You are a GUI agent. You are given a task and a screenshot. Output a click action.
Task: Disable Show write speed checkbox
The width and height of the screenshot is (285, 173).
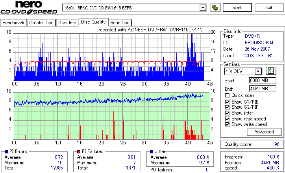coord(227,124)
